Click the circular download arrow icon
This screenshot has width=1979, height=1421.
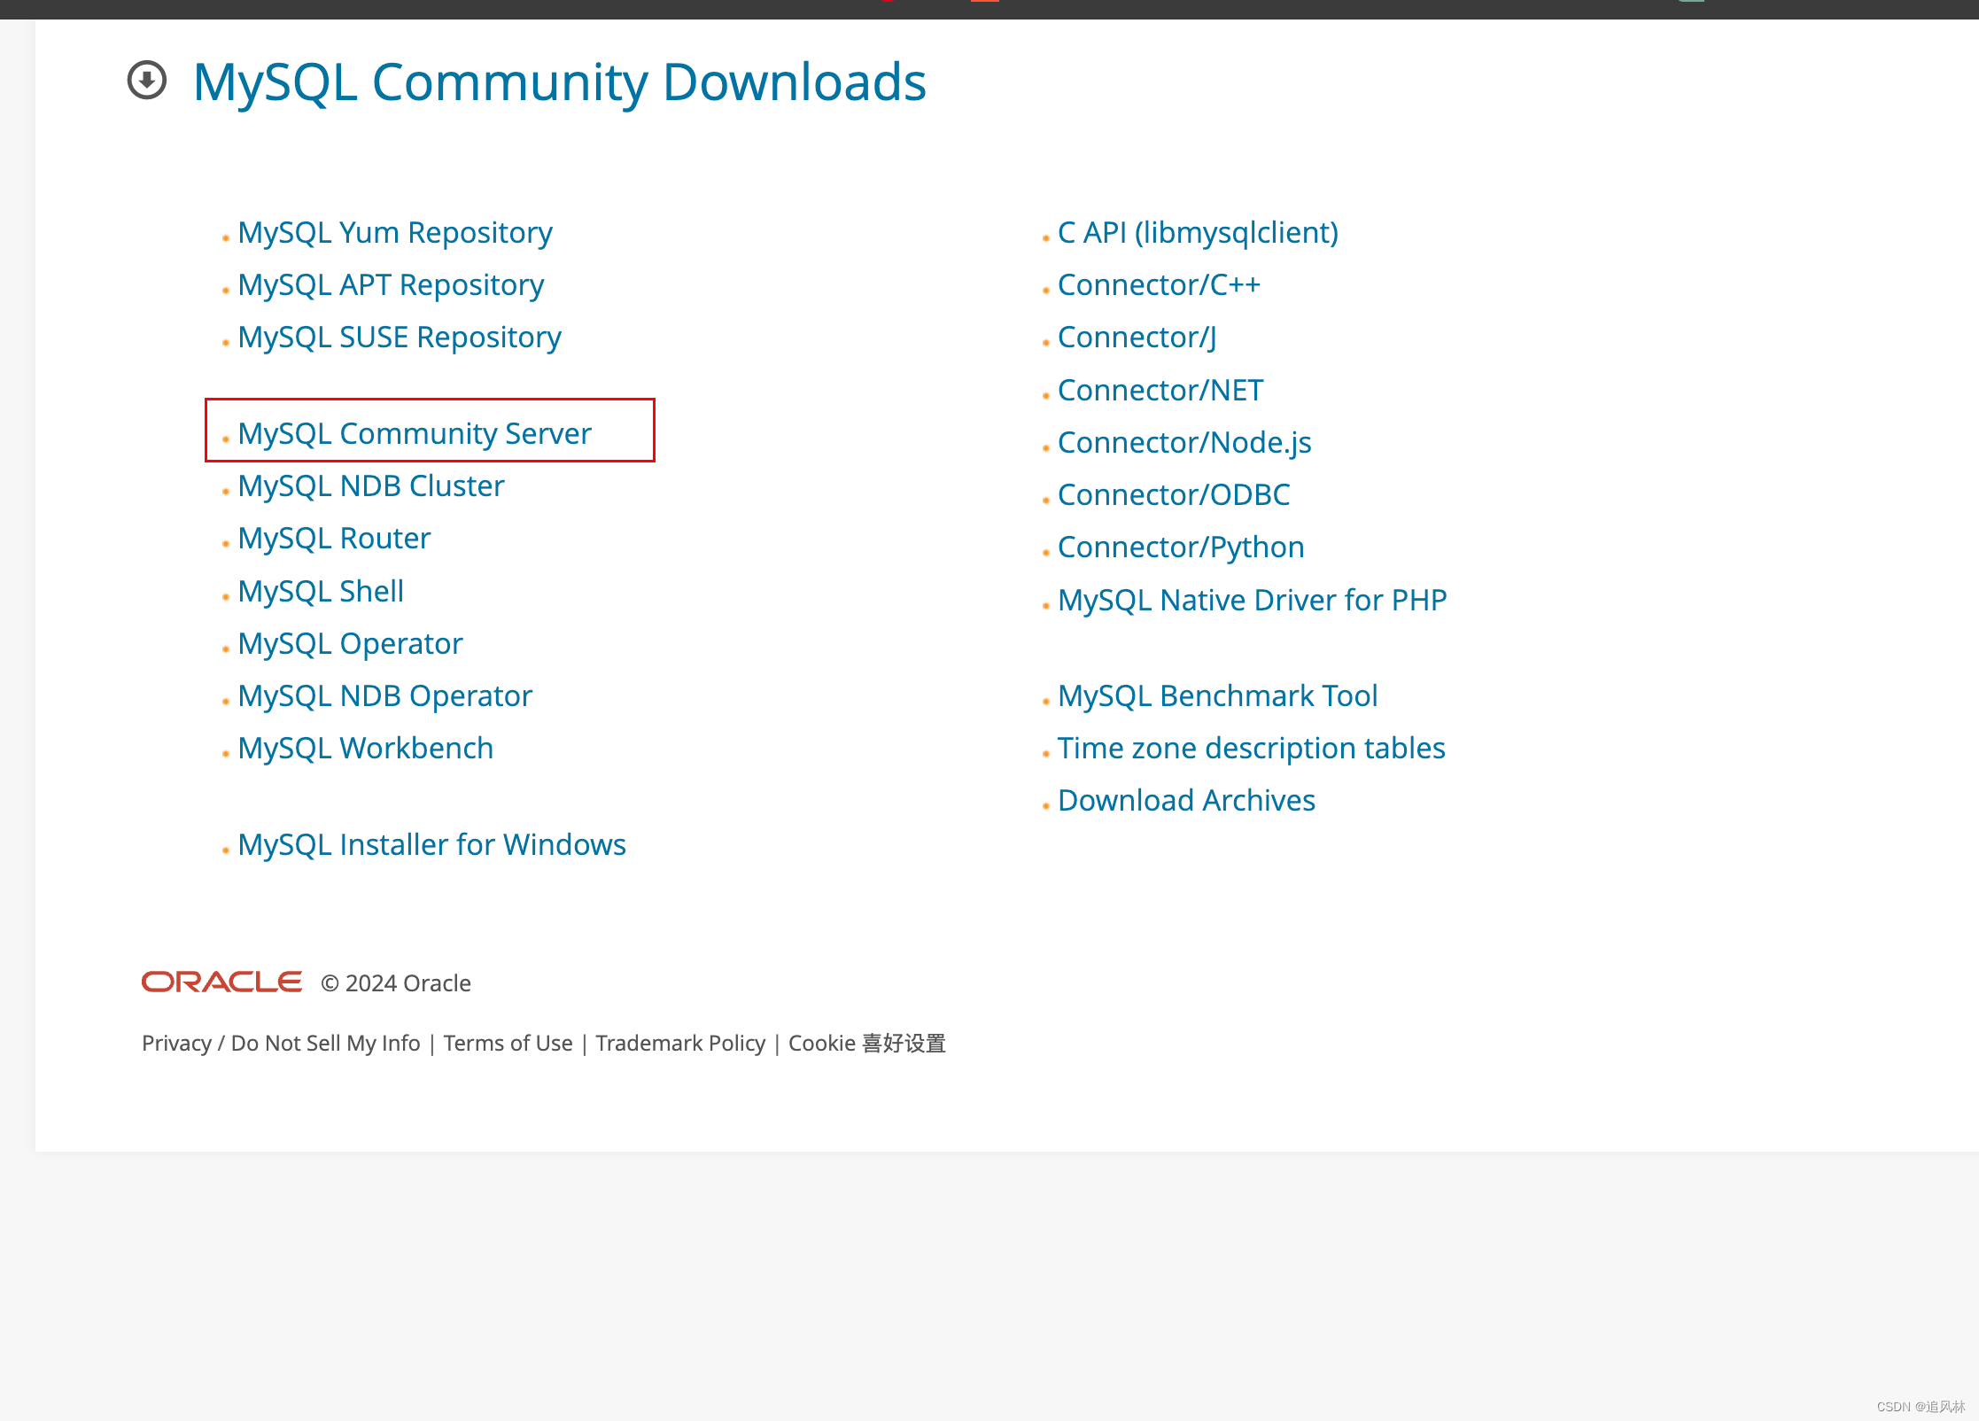pyautogui.click(x=147, y=81)
